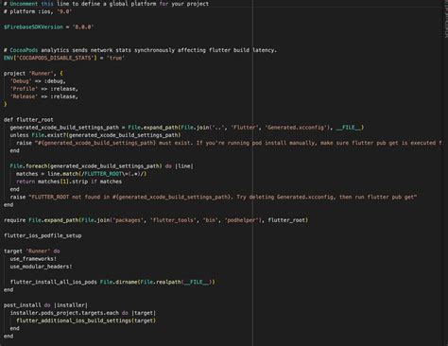This screenshot has height=346, width=448.
Task: Click the "ENV['COCOAPODS_DISABLE_STATS'] = 'true'" line
Action: (64, 58)
